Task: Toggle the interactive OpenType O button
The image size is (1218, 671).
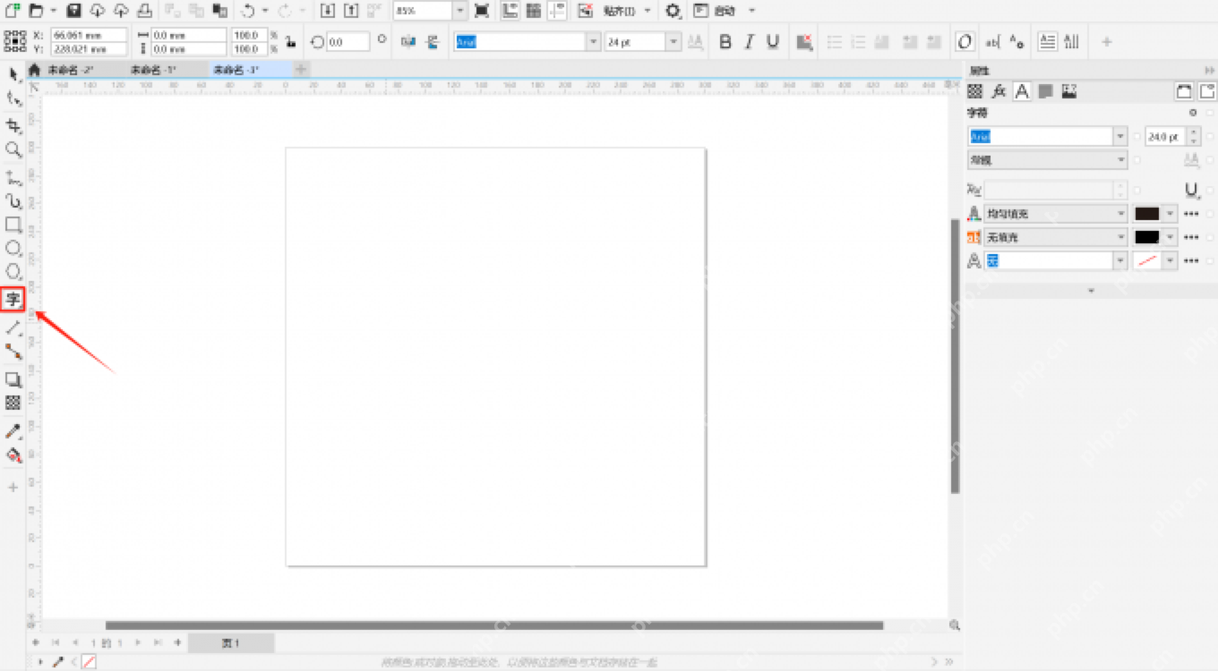Action: [965, 41]
